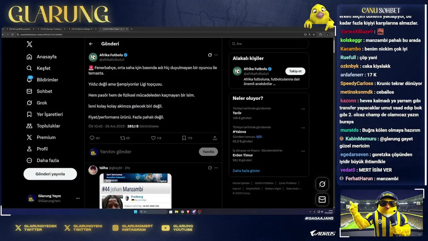
Task: Click the 283,1 B Görüntüleme view count
Action: coord(143,127)
